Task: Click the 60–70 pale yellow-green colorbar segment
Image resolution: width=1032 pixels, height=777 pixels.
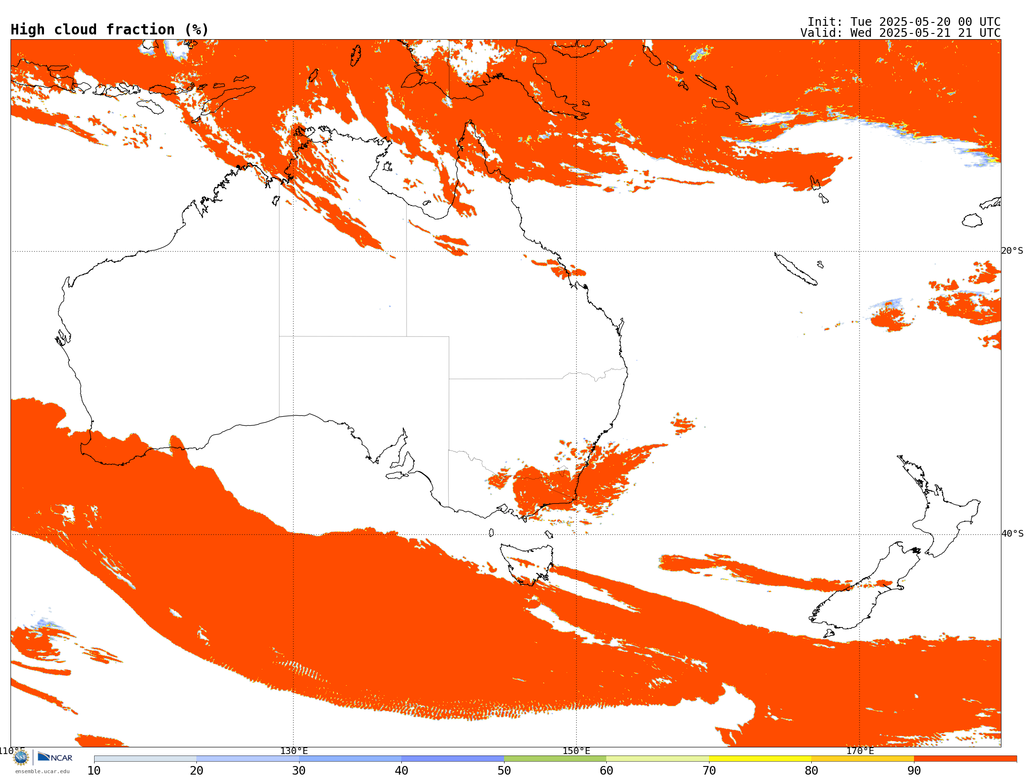Action: point(657,759)
